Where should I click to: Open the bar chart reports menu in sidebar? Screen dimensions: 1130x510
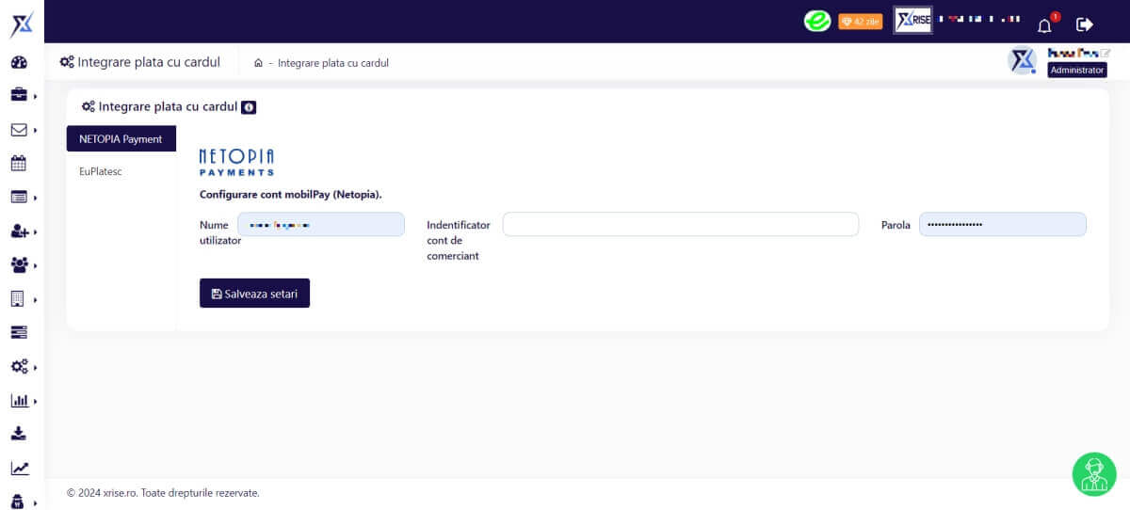[19, 400]
